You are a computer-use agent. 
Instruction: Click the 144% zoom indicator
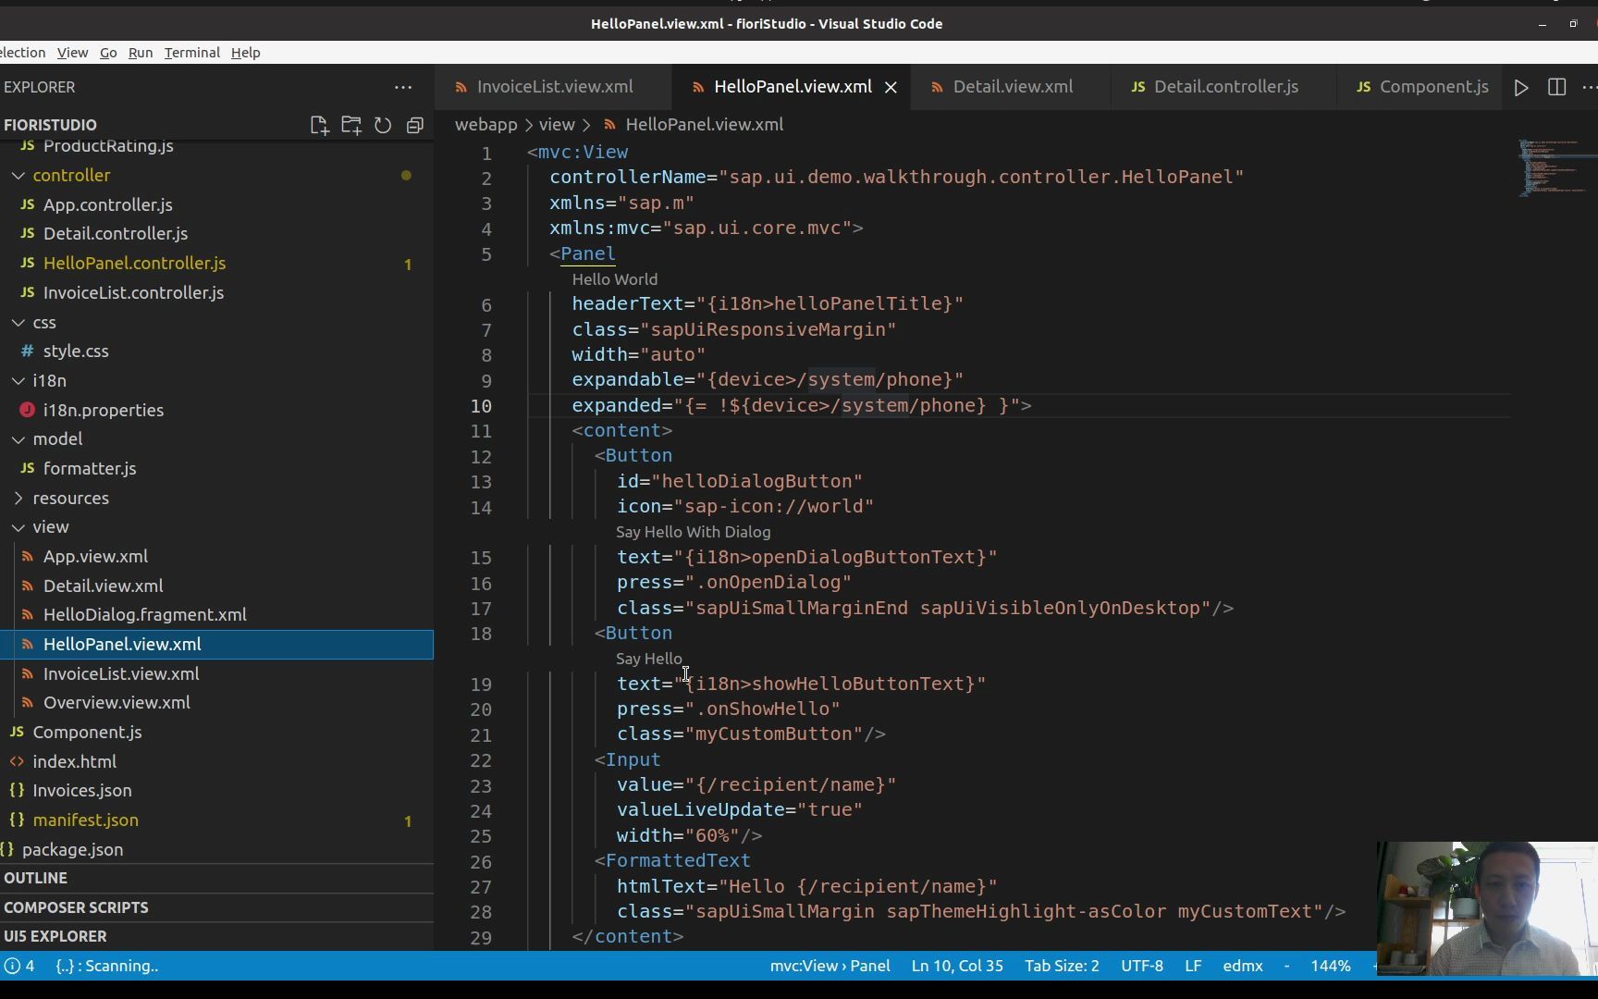click(1330, 966)
